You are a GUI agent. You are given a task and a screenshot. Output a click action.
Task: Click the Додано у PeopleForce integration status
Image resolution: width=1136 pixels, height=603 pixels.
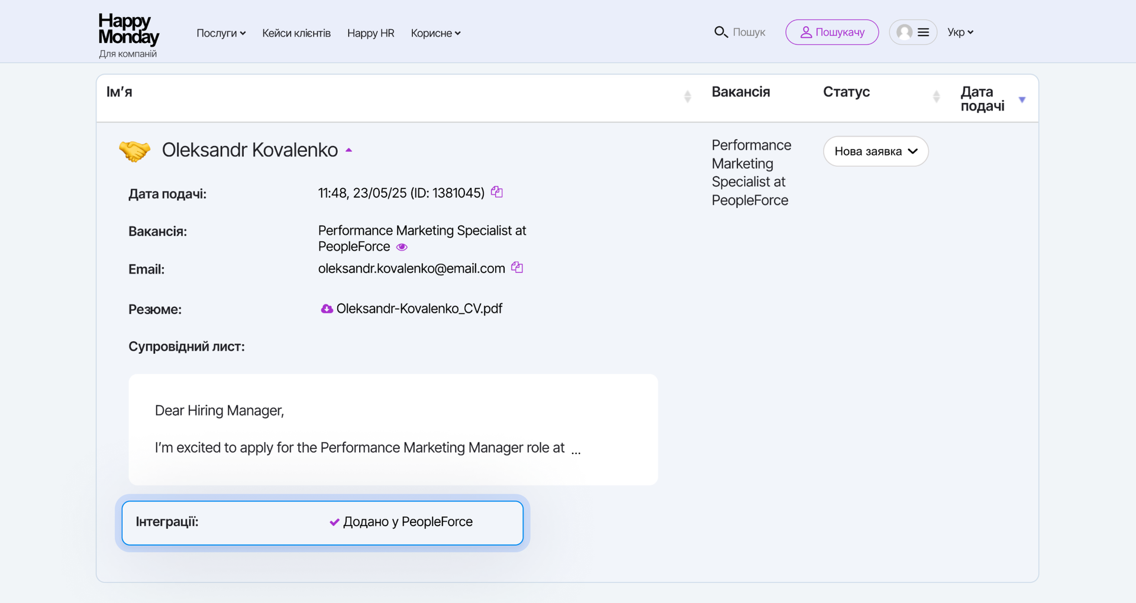tap(408, 521)
